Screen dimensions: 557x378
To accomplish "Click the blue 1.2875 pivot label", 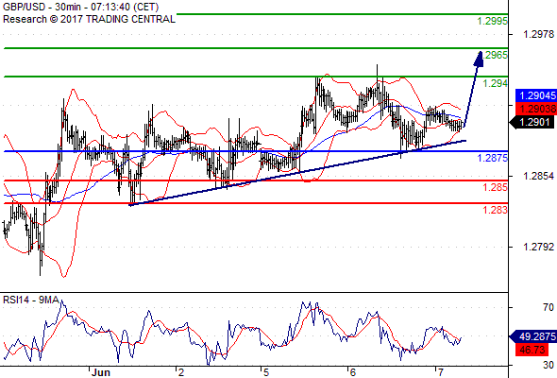I will pyautogui.click(x=493, y=158).
